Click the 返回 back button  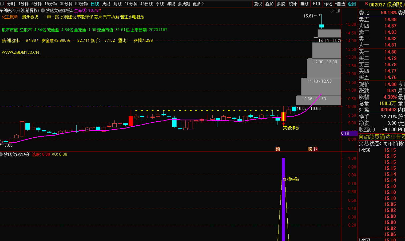[351, 4]
